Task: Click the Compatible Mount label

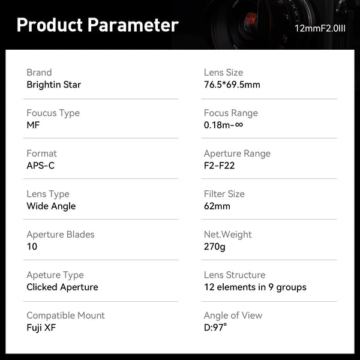Action: [65, 316]
